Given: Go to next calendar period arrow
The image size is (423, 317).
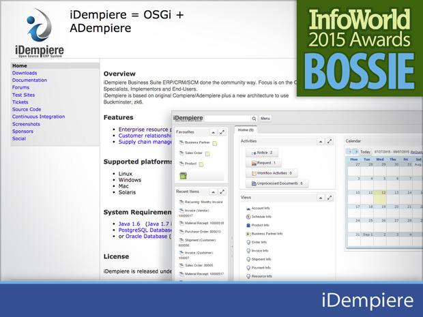Looking at the screenshot, I should coord(355,151).
